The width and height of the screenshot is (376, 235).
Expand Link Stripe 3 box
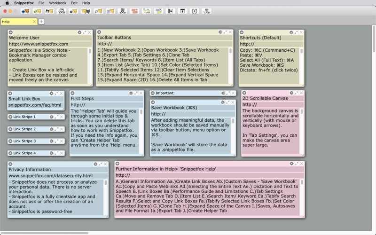coord(56,141)
